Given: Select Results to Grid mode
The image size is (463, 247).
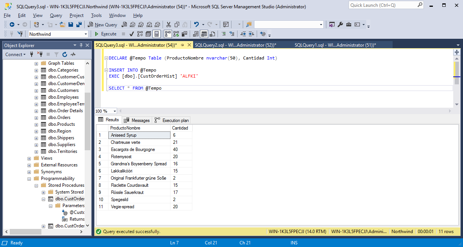Looking at the screenshot, I should [204, 34].
